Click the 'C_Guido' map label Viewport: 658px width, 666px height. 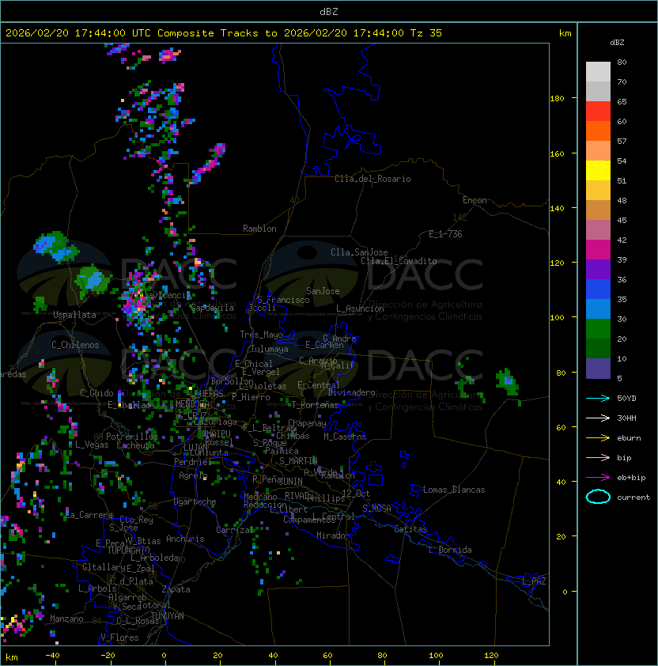pos(96,393)
